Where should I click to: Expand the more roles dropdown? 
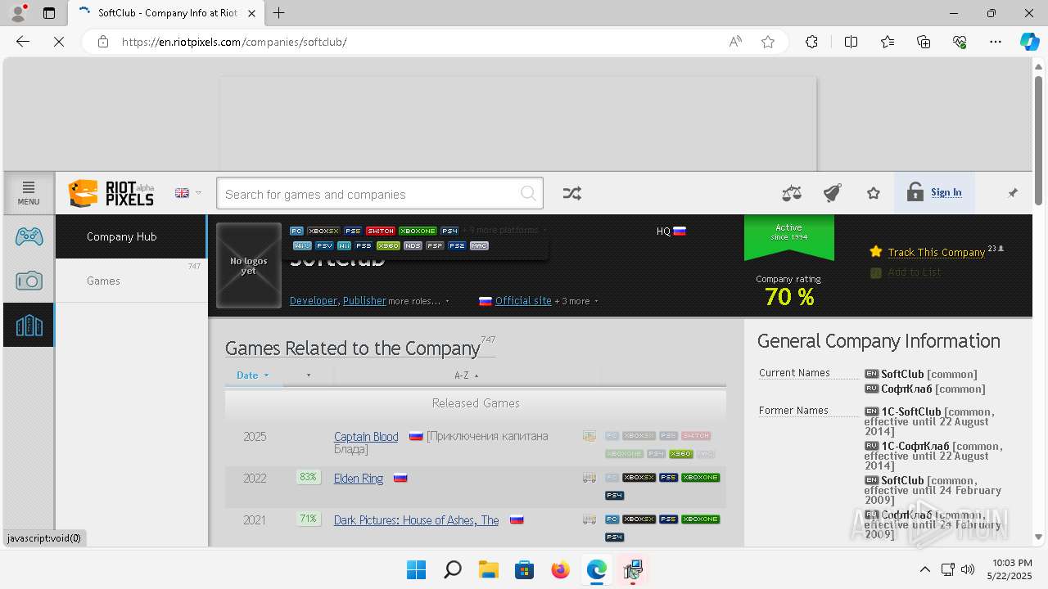[418, 301]
